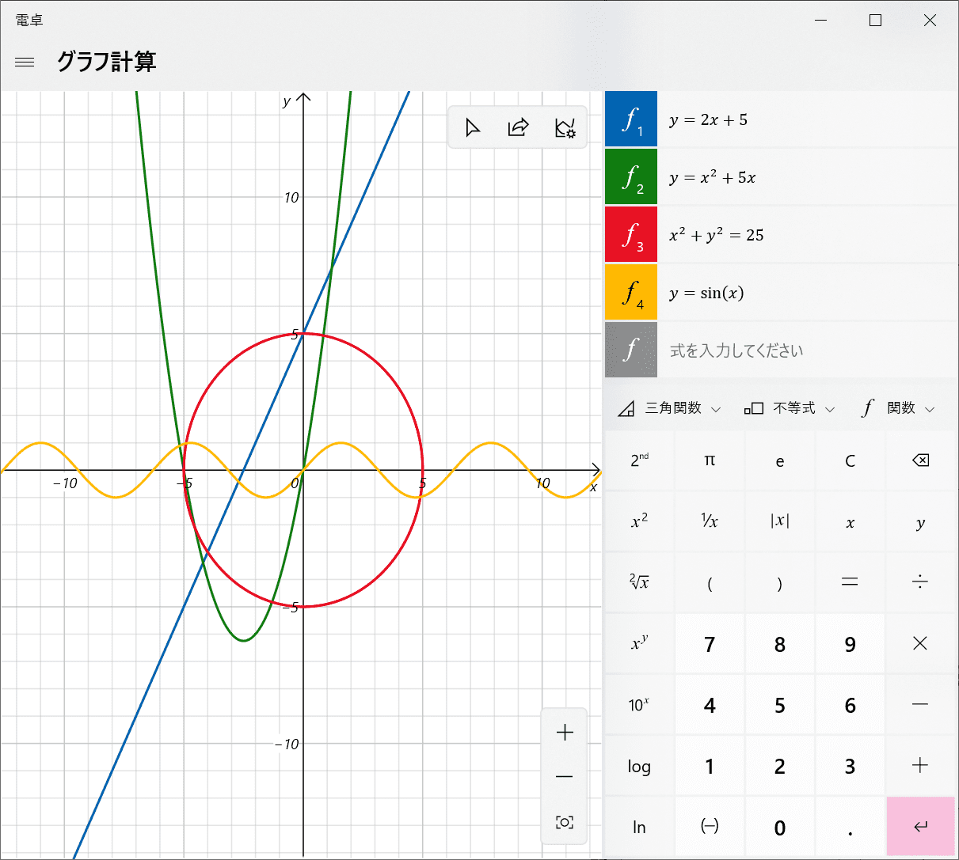Click the log button
Screen dimensions: 959x860
coord(639,765)
